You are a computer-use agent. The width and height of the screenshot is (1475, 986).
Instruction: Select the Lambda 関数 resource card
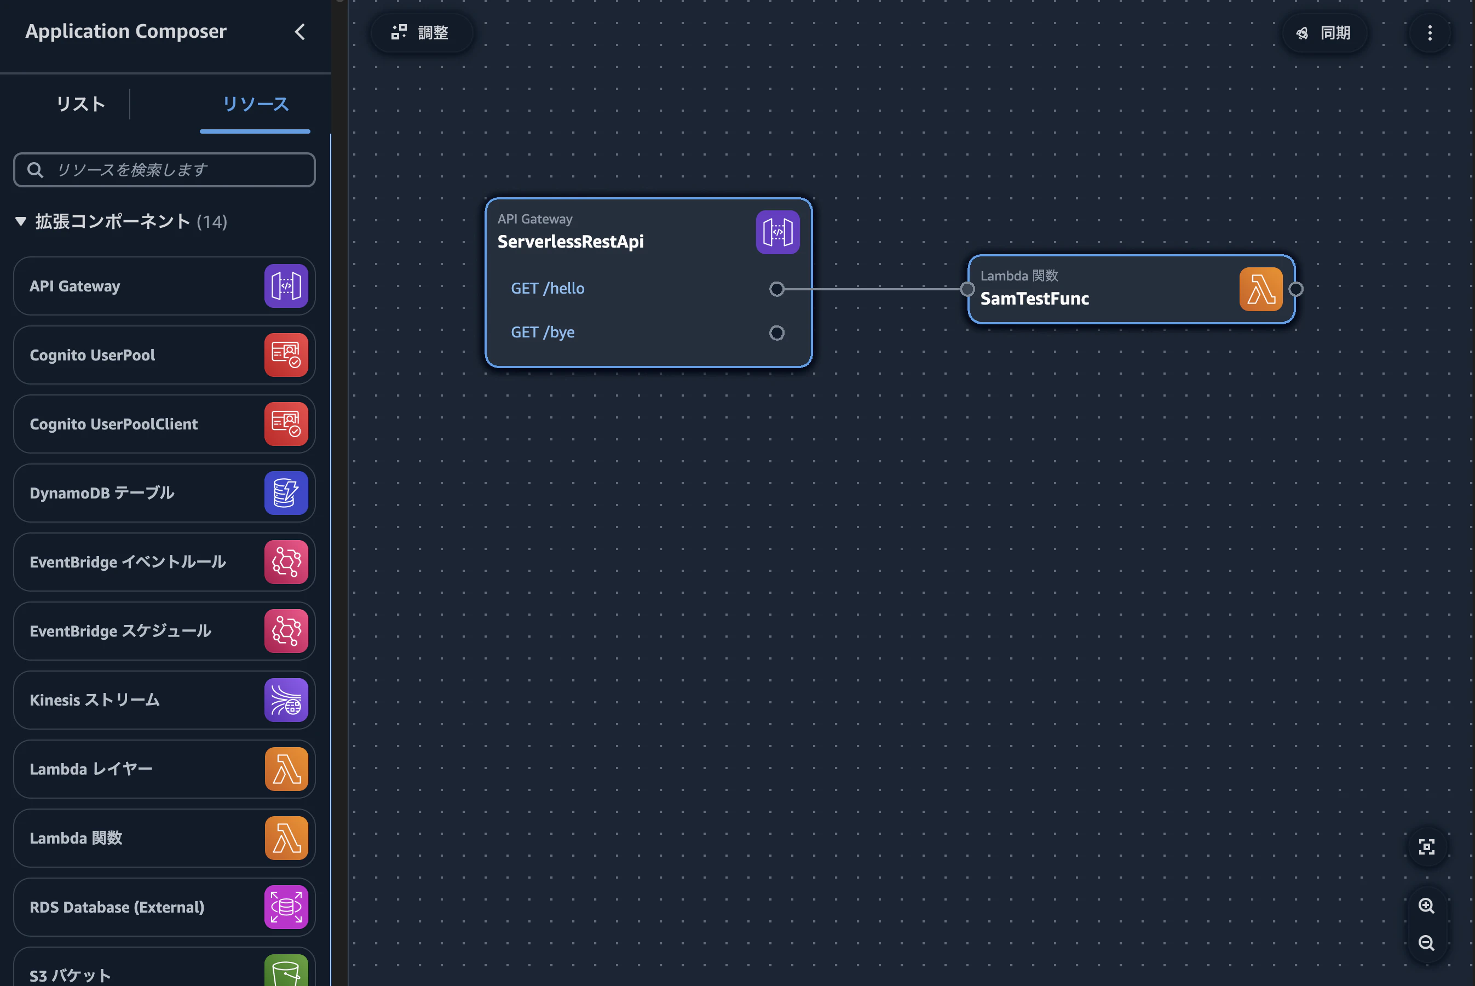164,838
